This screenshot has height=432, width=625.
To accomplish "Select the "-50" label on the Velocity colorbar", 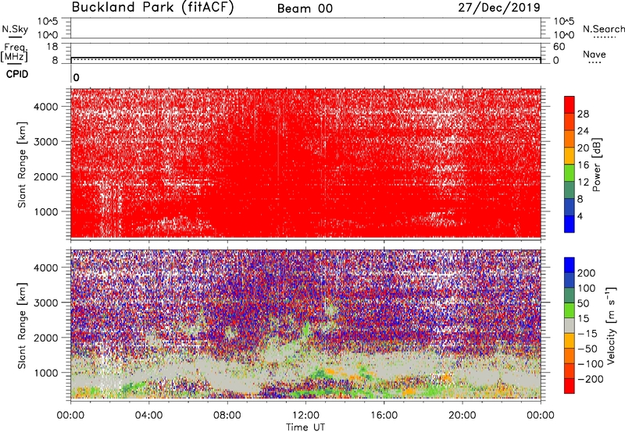I will 587,349.
